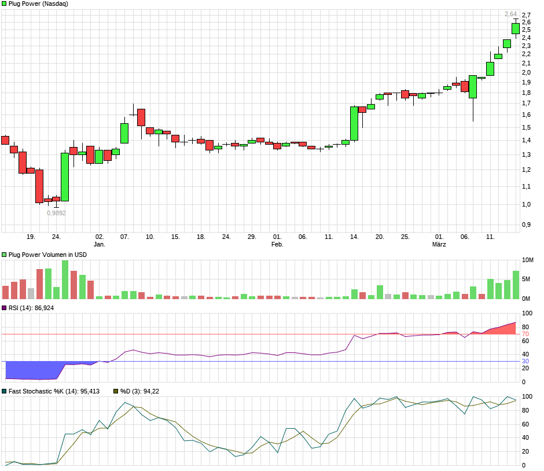This screenshot has width=544, height=471.
Task: Click the teal Fast Stochastic %K legend swatch
Action: click(4, 392)
